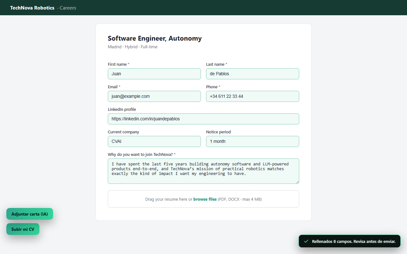Click the Madrid · Hybrid · Full-time subtitle
Viewport: 407px width, 254px height.
click(133, 47)
